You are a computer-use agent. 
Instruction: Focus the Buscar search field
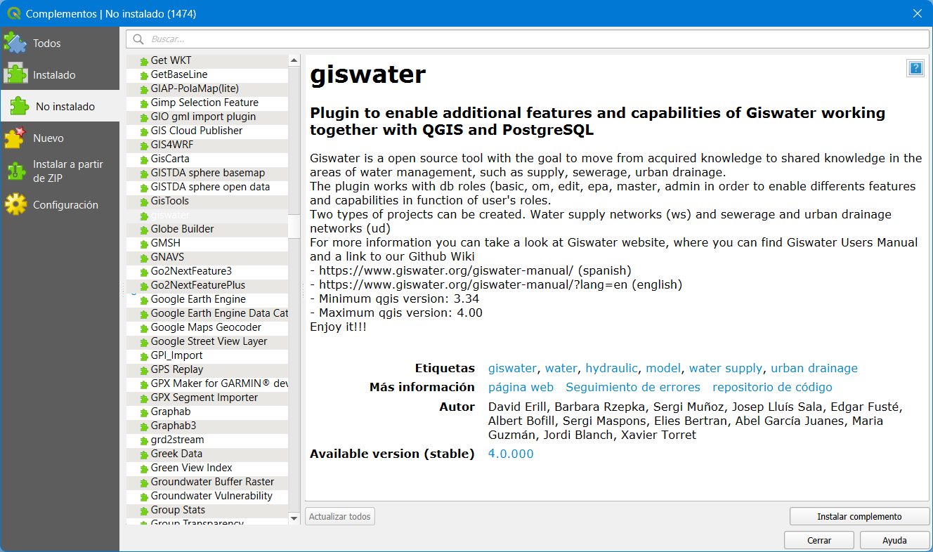coord(528,39)
